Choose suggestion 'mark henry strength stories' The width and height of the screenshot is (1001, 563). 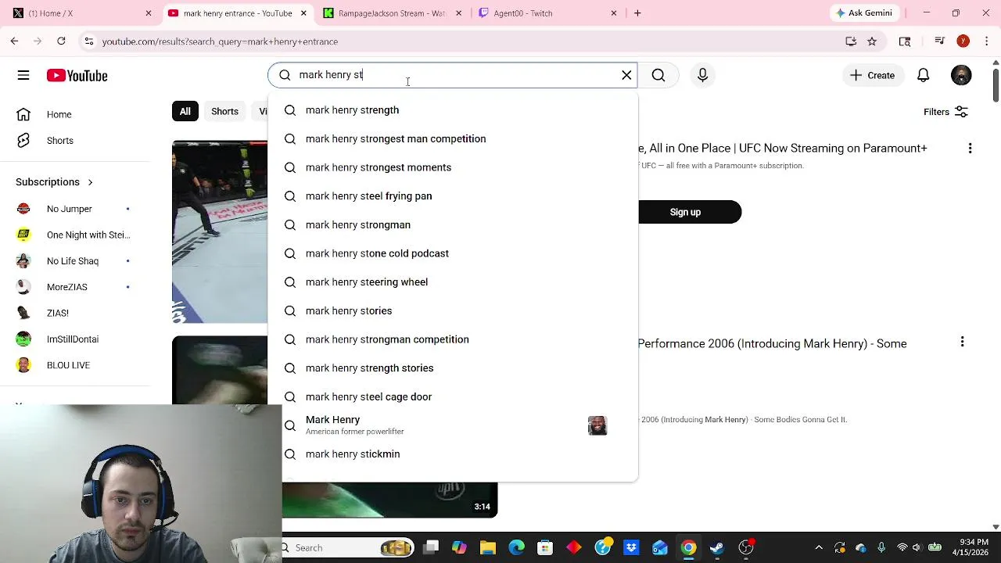[x=453, y=368]
